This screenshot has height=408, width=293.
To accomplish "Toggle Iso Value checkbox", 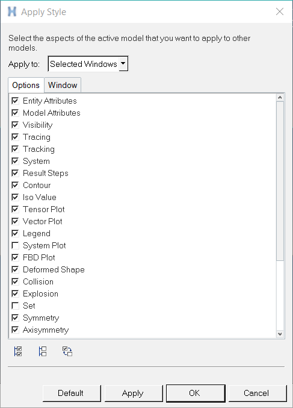I will coord(15,197).
